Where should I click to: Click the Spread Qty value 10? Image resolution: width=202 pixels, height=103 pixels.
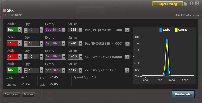[x=94, y=77]
